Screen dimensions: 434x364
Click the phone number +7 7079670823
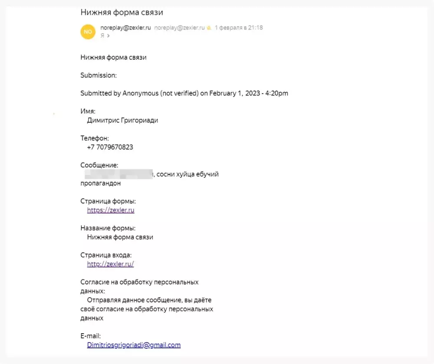coord(110,147)
